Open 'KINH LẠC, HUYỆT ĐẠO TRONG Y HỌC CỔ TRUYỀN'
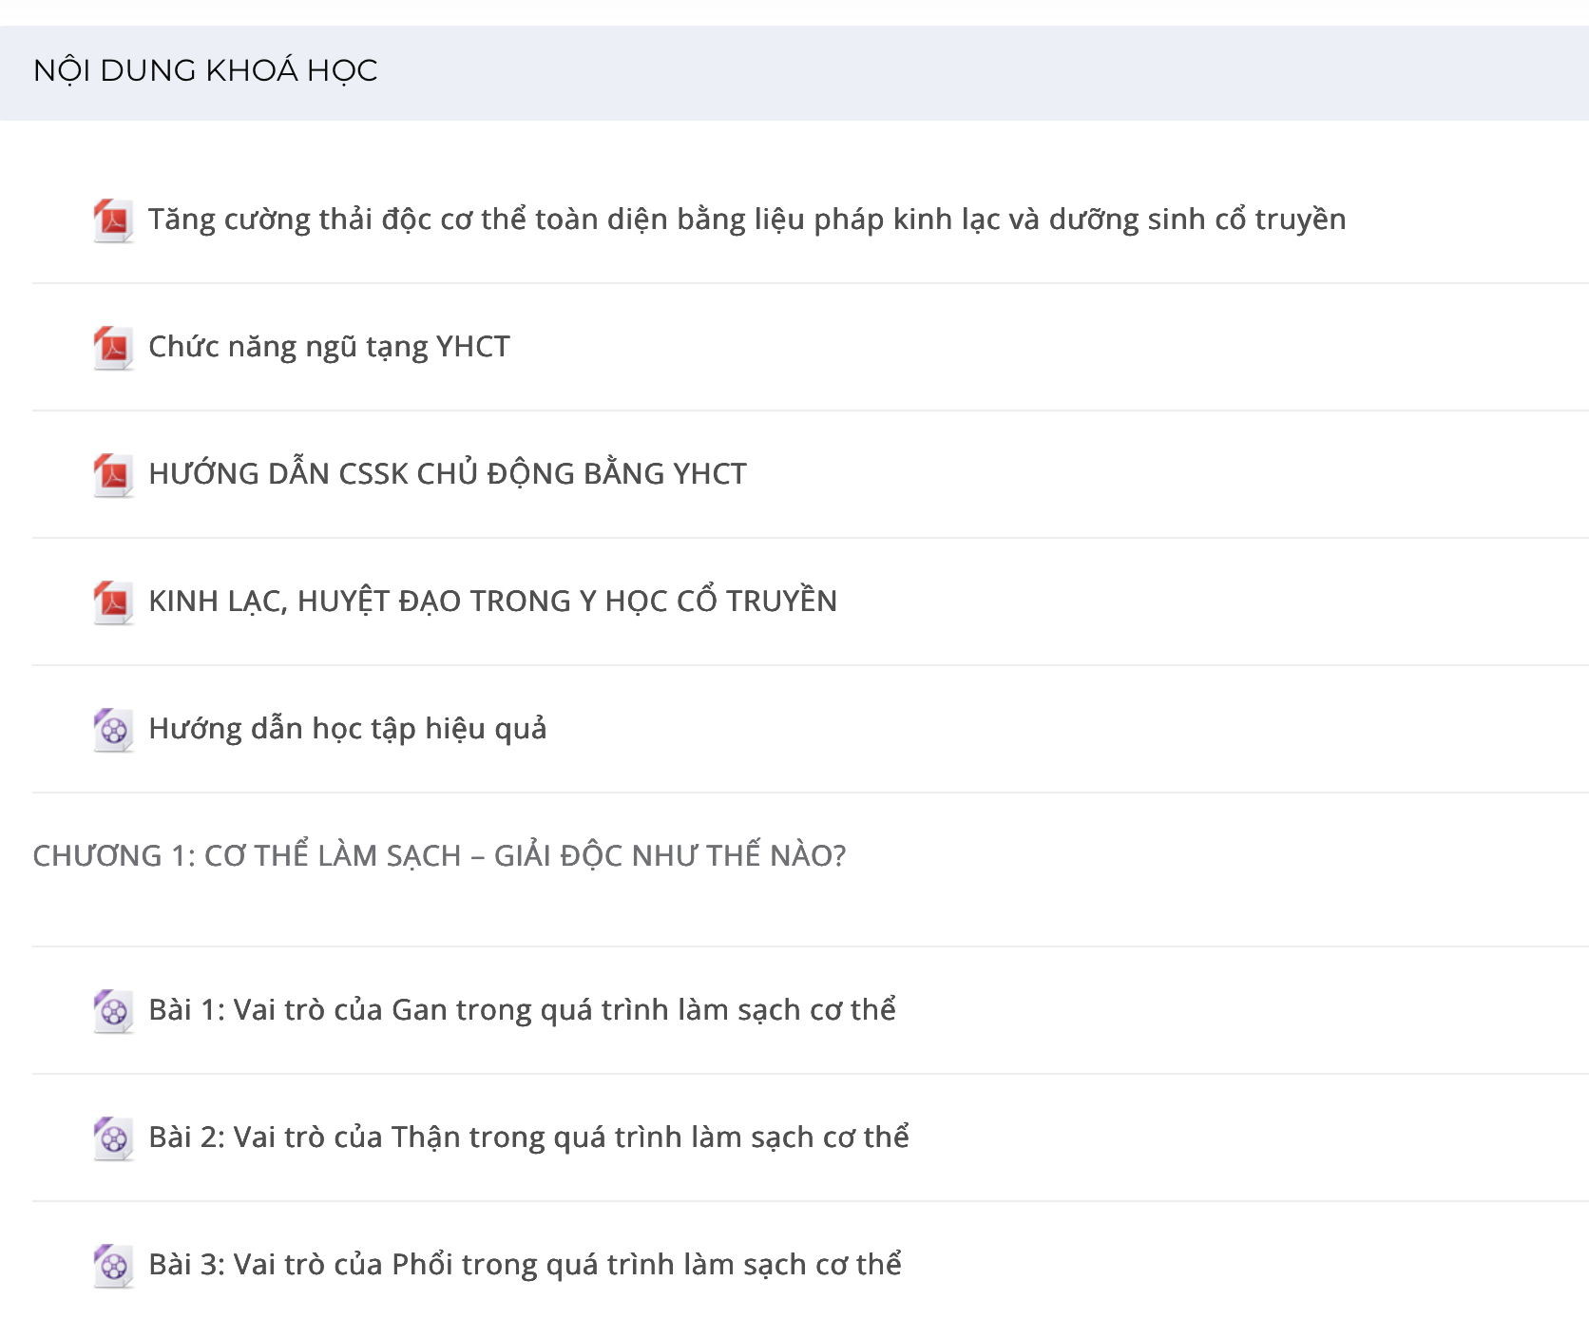This screenshot has width=1589, height=1319. click(x=492, y=602)
